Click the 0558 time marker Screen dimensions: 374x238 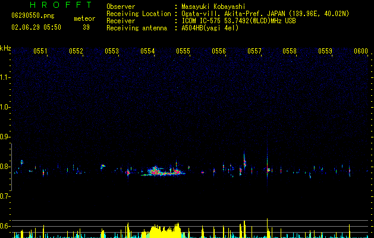pyautogui.click(x=290, y=51)
